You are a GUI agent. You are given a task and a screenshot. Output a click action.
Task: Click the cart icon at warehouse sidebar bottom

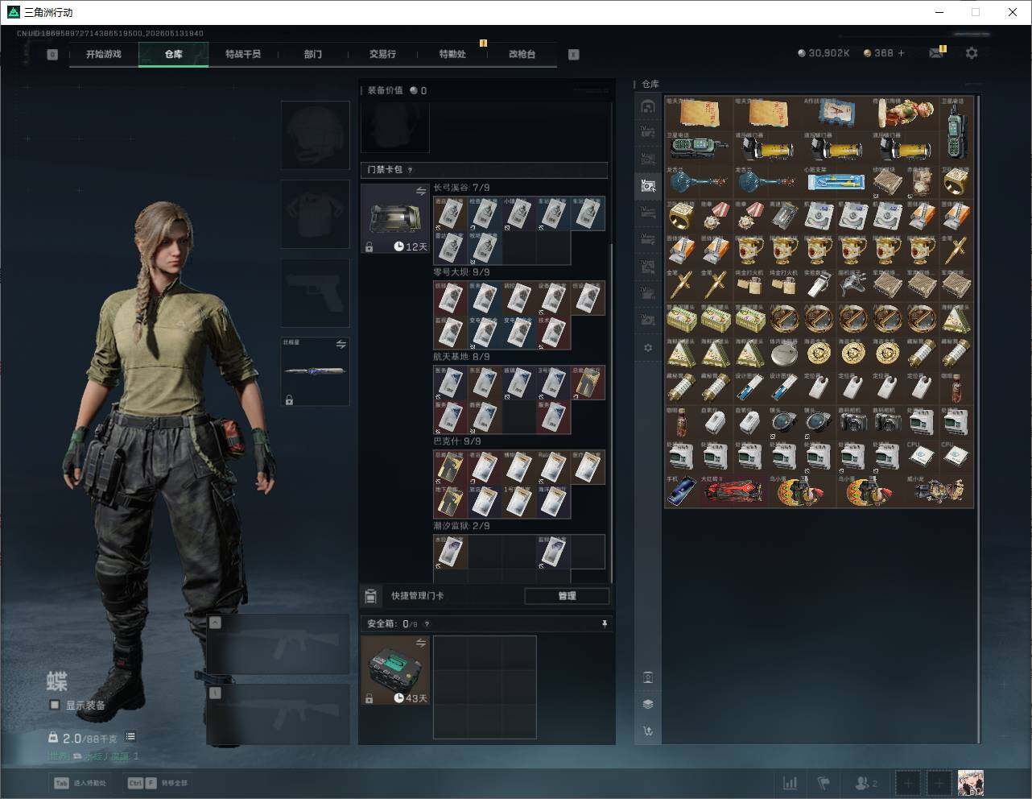pos(648,731)
